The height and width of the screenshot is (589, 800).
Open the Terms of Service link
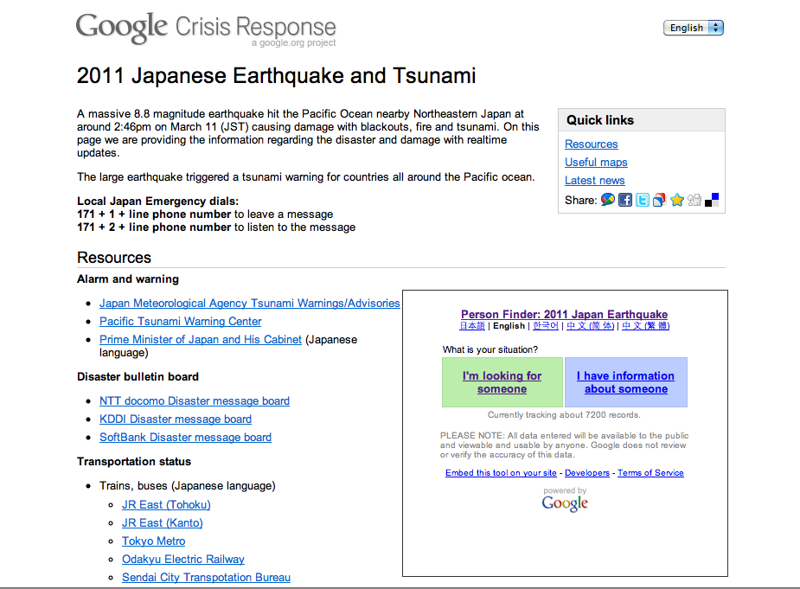(650, 472)
